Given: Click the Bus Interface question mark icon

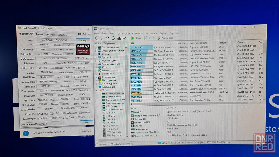Looking at the screenshot, I should (x=90, y=67).
